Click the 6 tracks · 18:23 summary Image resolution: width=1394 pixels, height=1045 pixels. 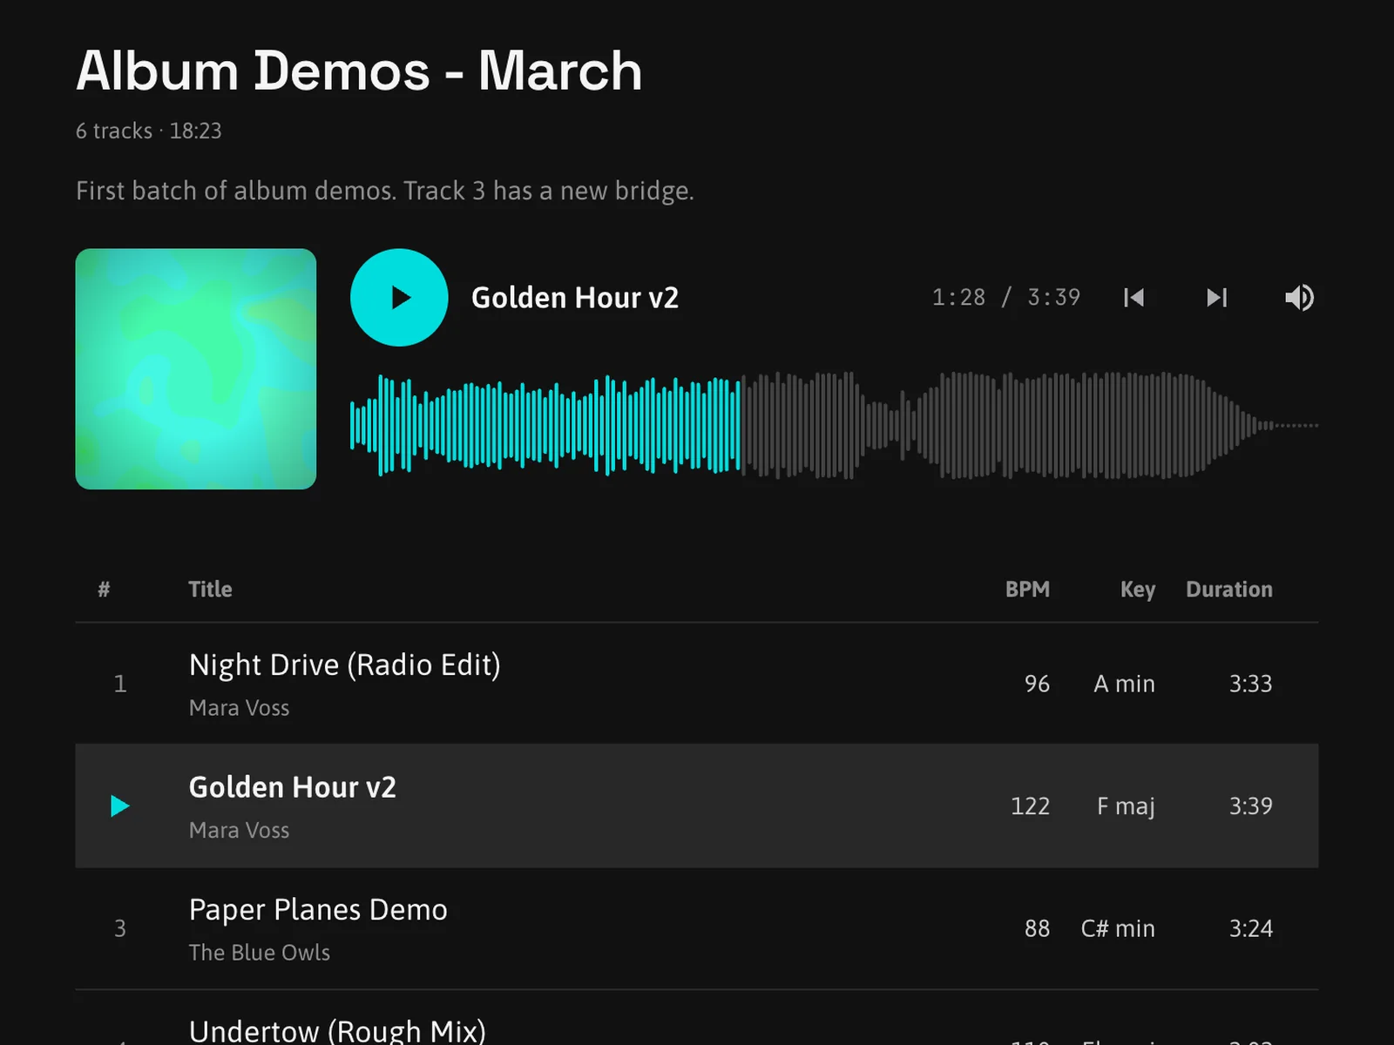click(149, 131)
